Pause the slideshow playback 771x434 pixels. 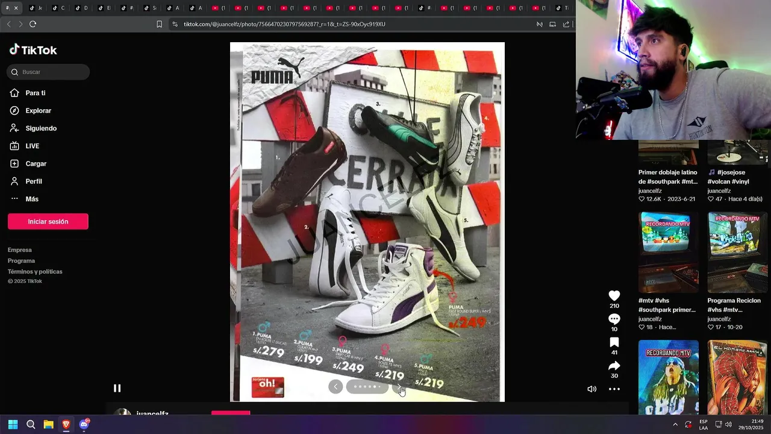click(117, 388)
